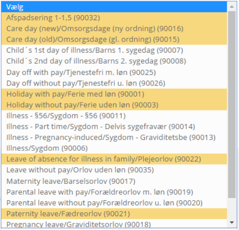The height and width of the screenshot is (230, 239).
Task: Select Care day (new) option 90016
Action: click(x=95, y=28)
